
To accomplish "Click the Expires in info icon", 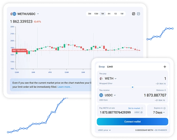I will click(x=165, y=108).
